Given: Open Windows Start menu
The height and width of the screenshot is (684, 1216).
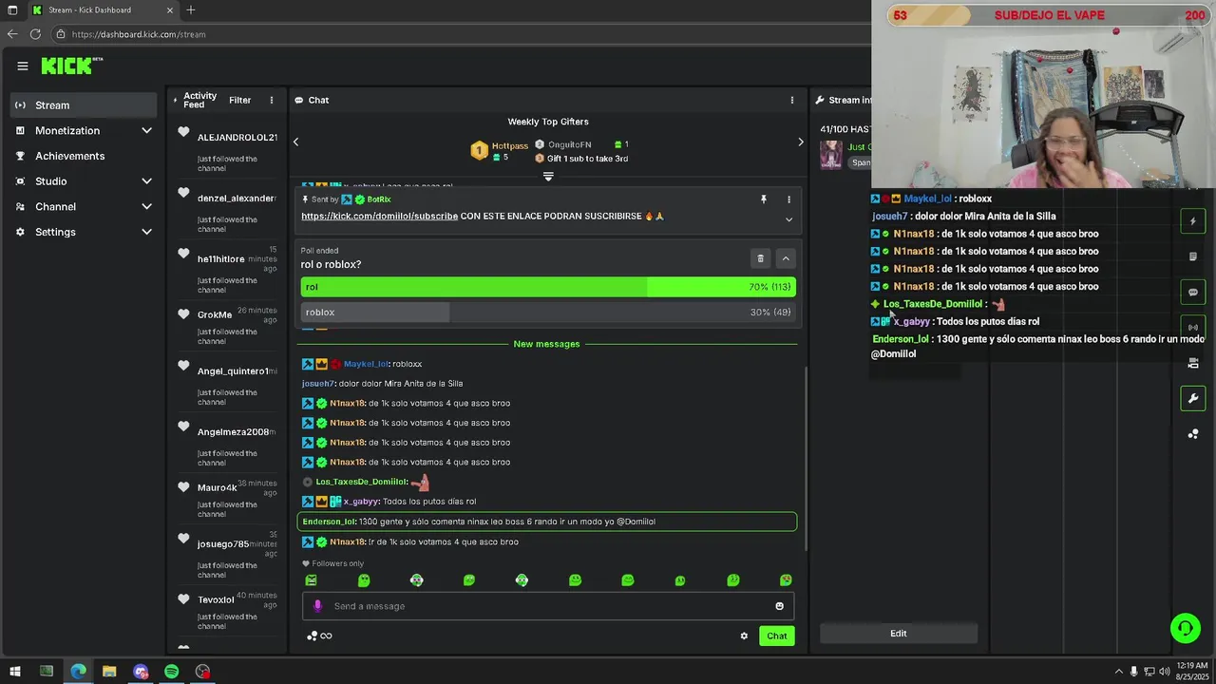Looking at the screenshot, I should (x=14, y=672).
